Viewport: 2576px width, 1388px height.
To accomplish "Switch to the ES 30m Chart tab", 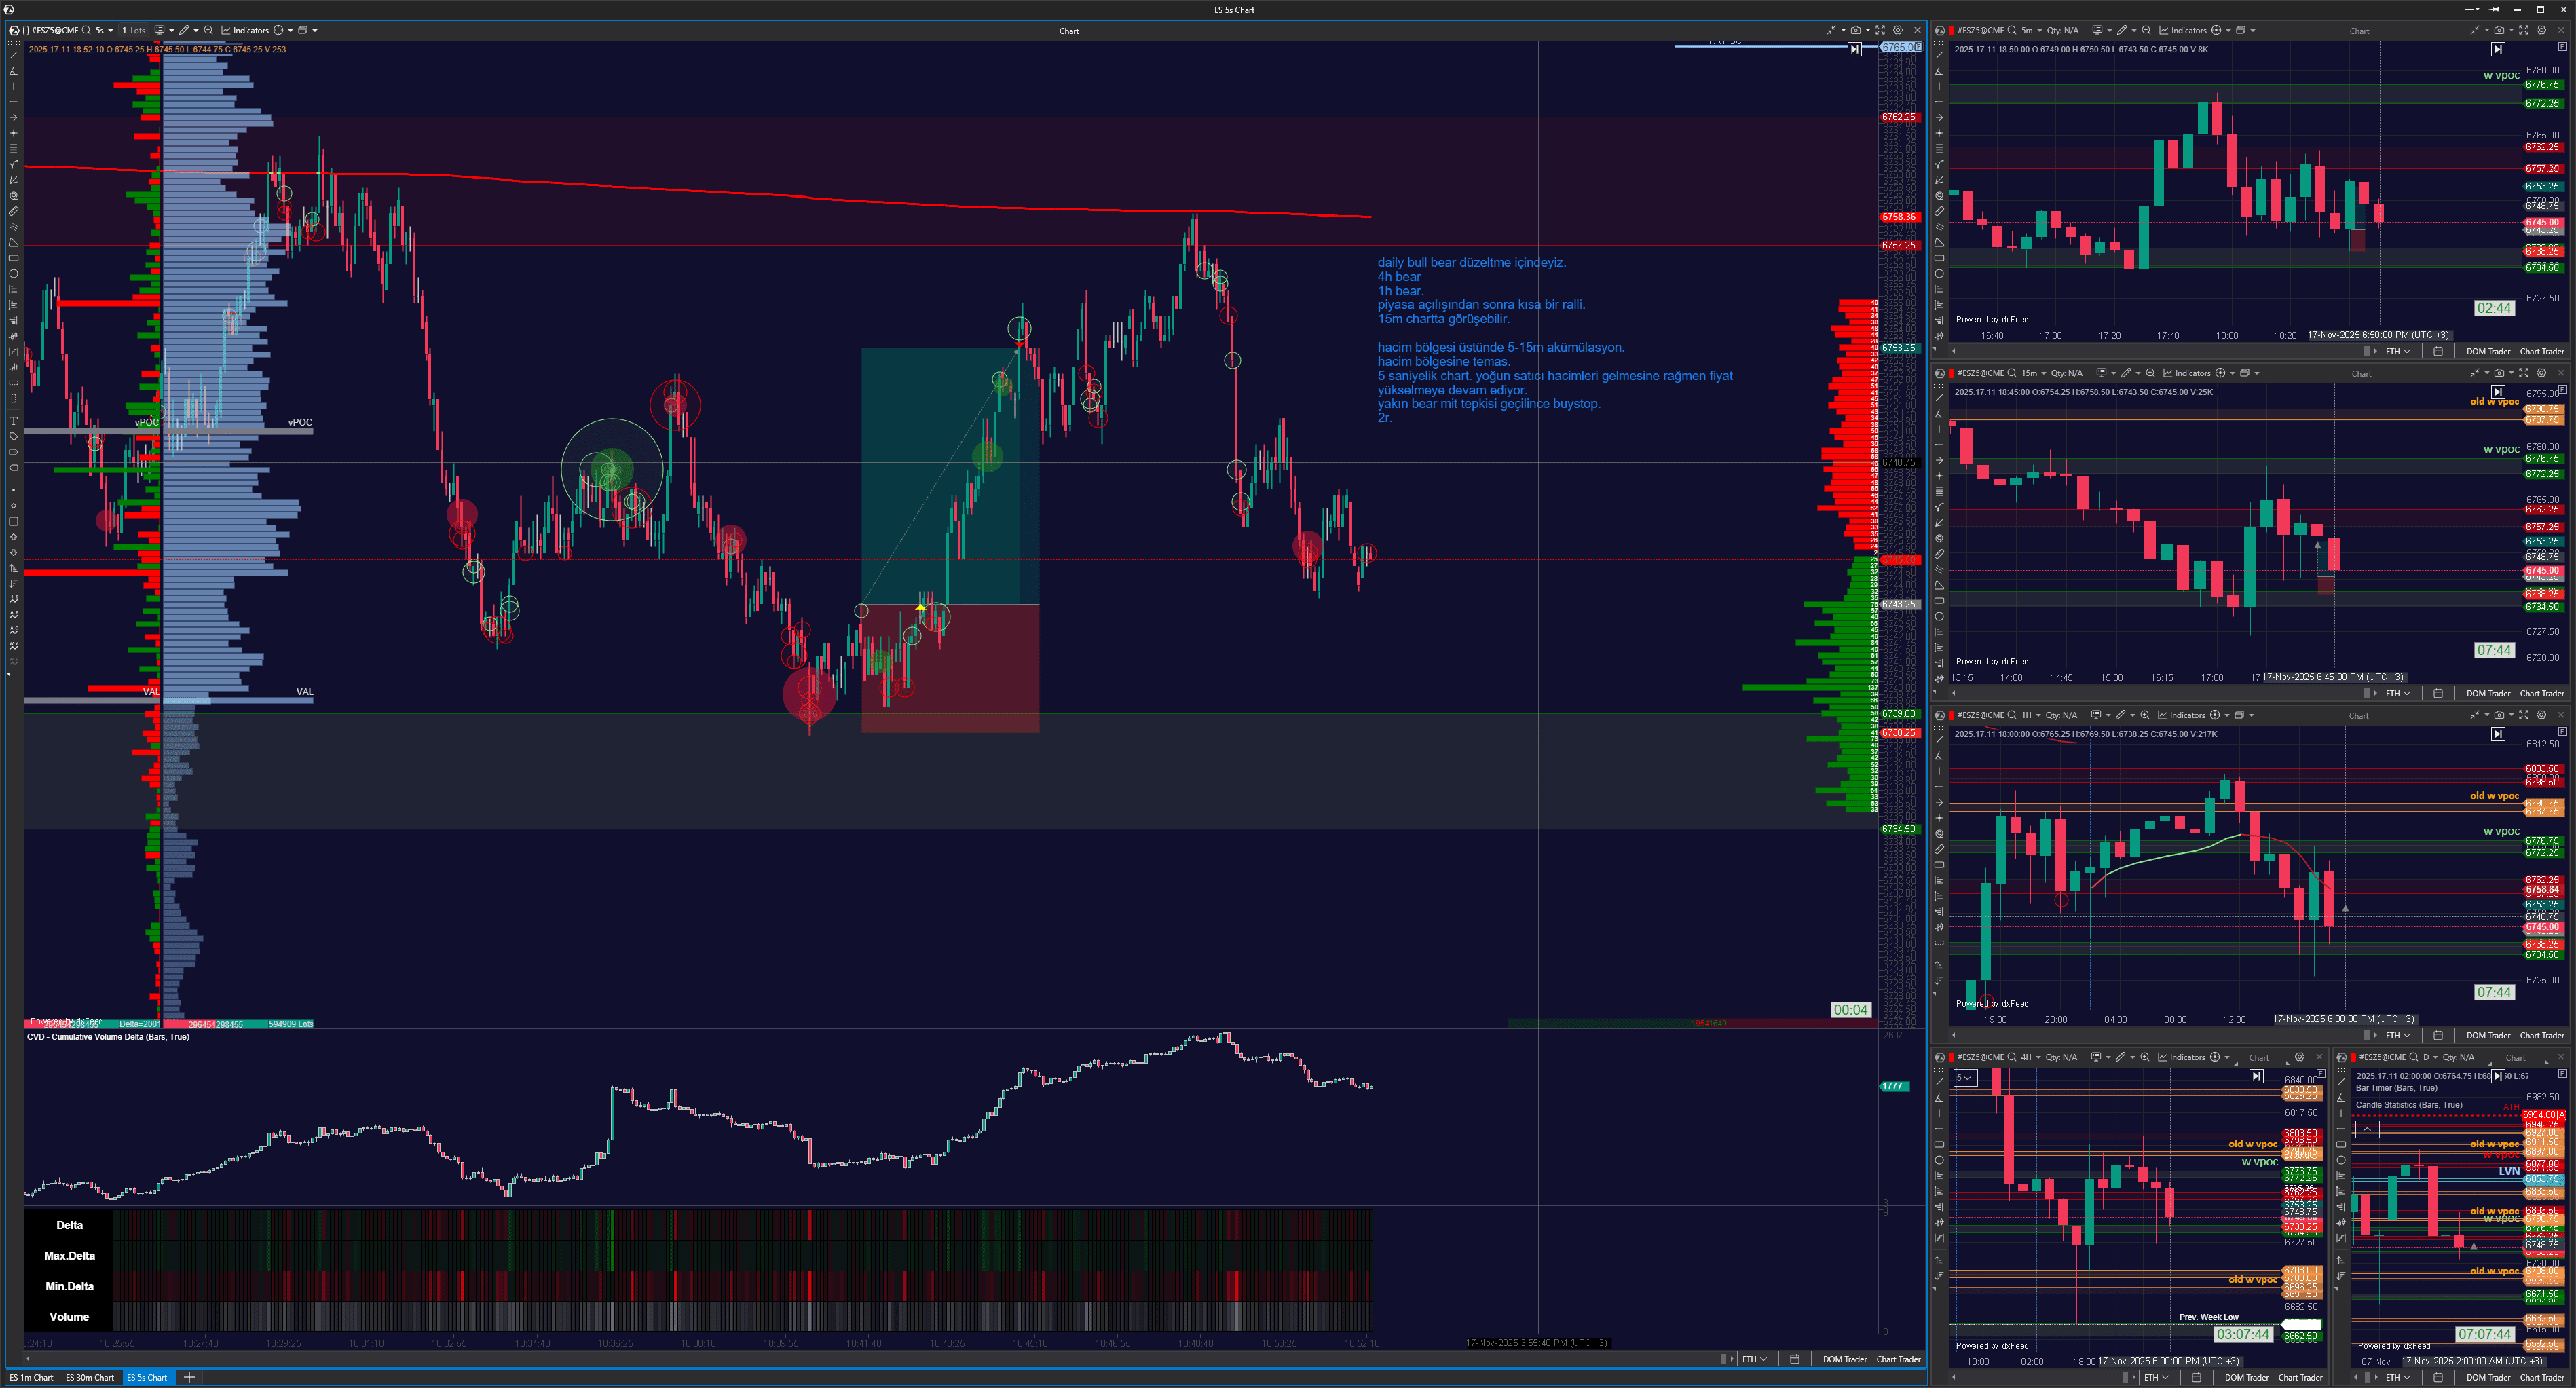I will click(90, 1377).
